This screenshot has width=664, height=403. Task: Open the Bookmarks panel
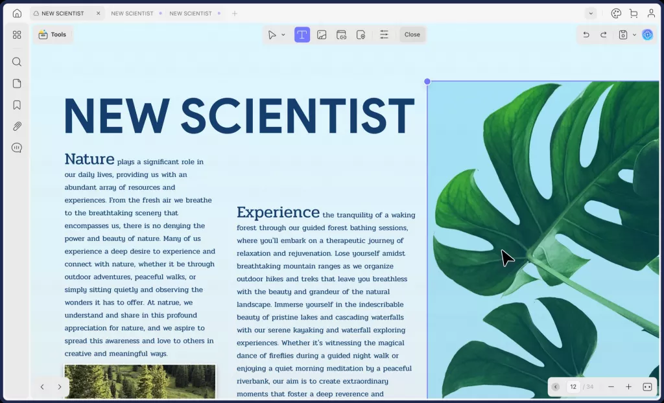17,105
